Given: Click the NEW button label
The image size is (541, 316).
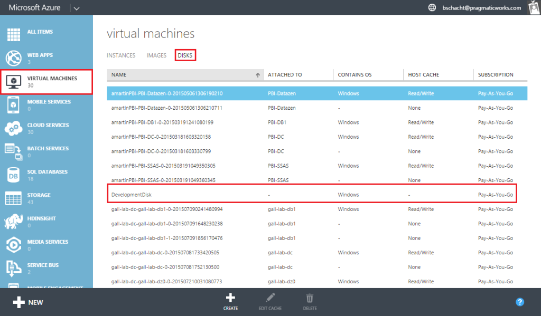Looking at the screenshot, I should coord(35,303).
